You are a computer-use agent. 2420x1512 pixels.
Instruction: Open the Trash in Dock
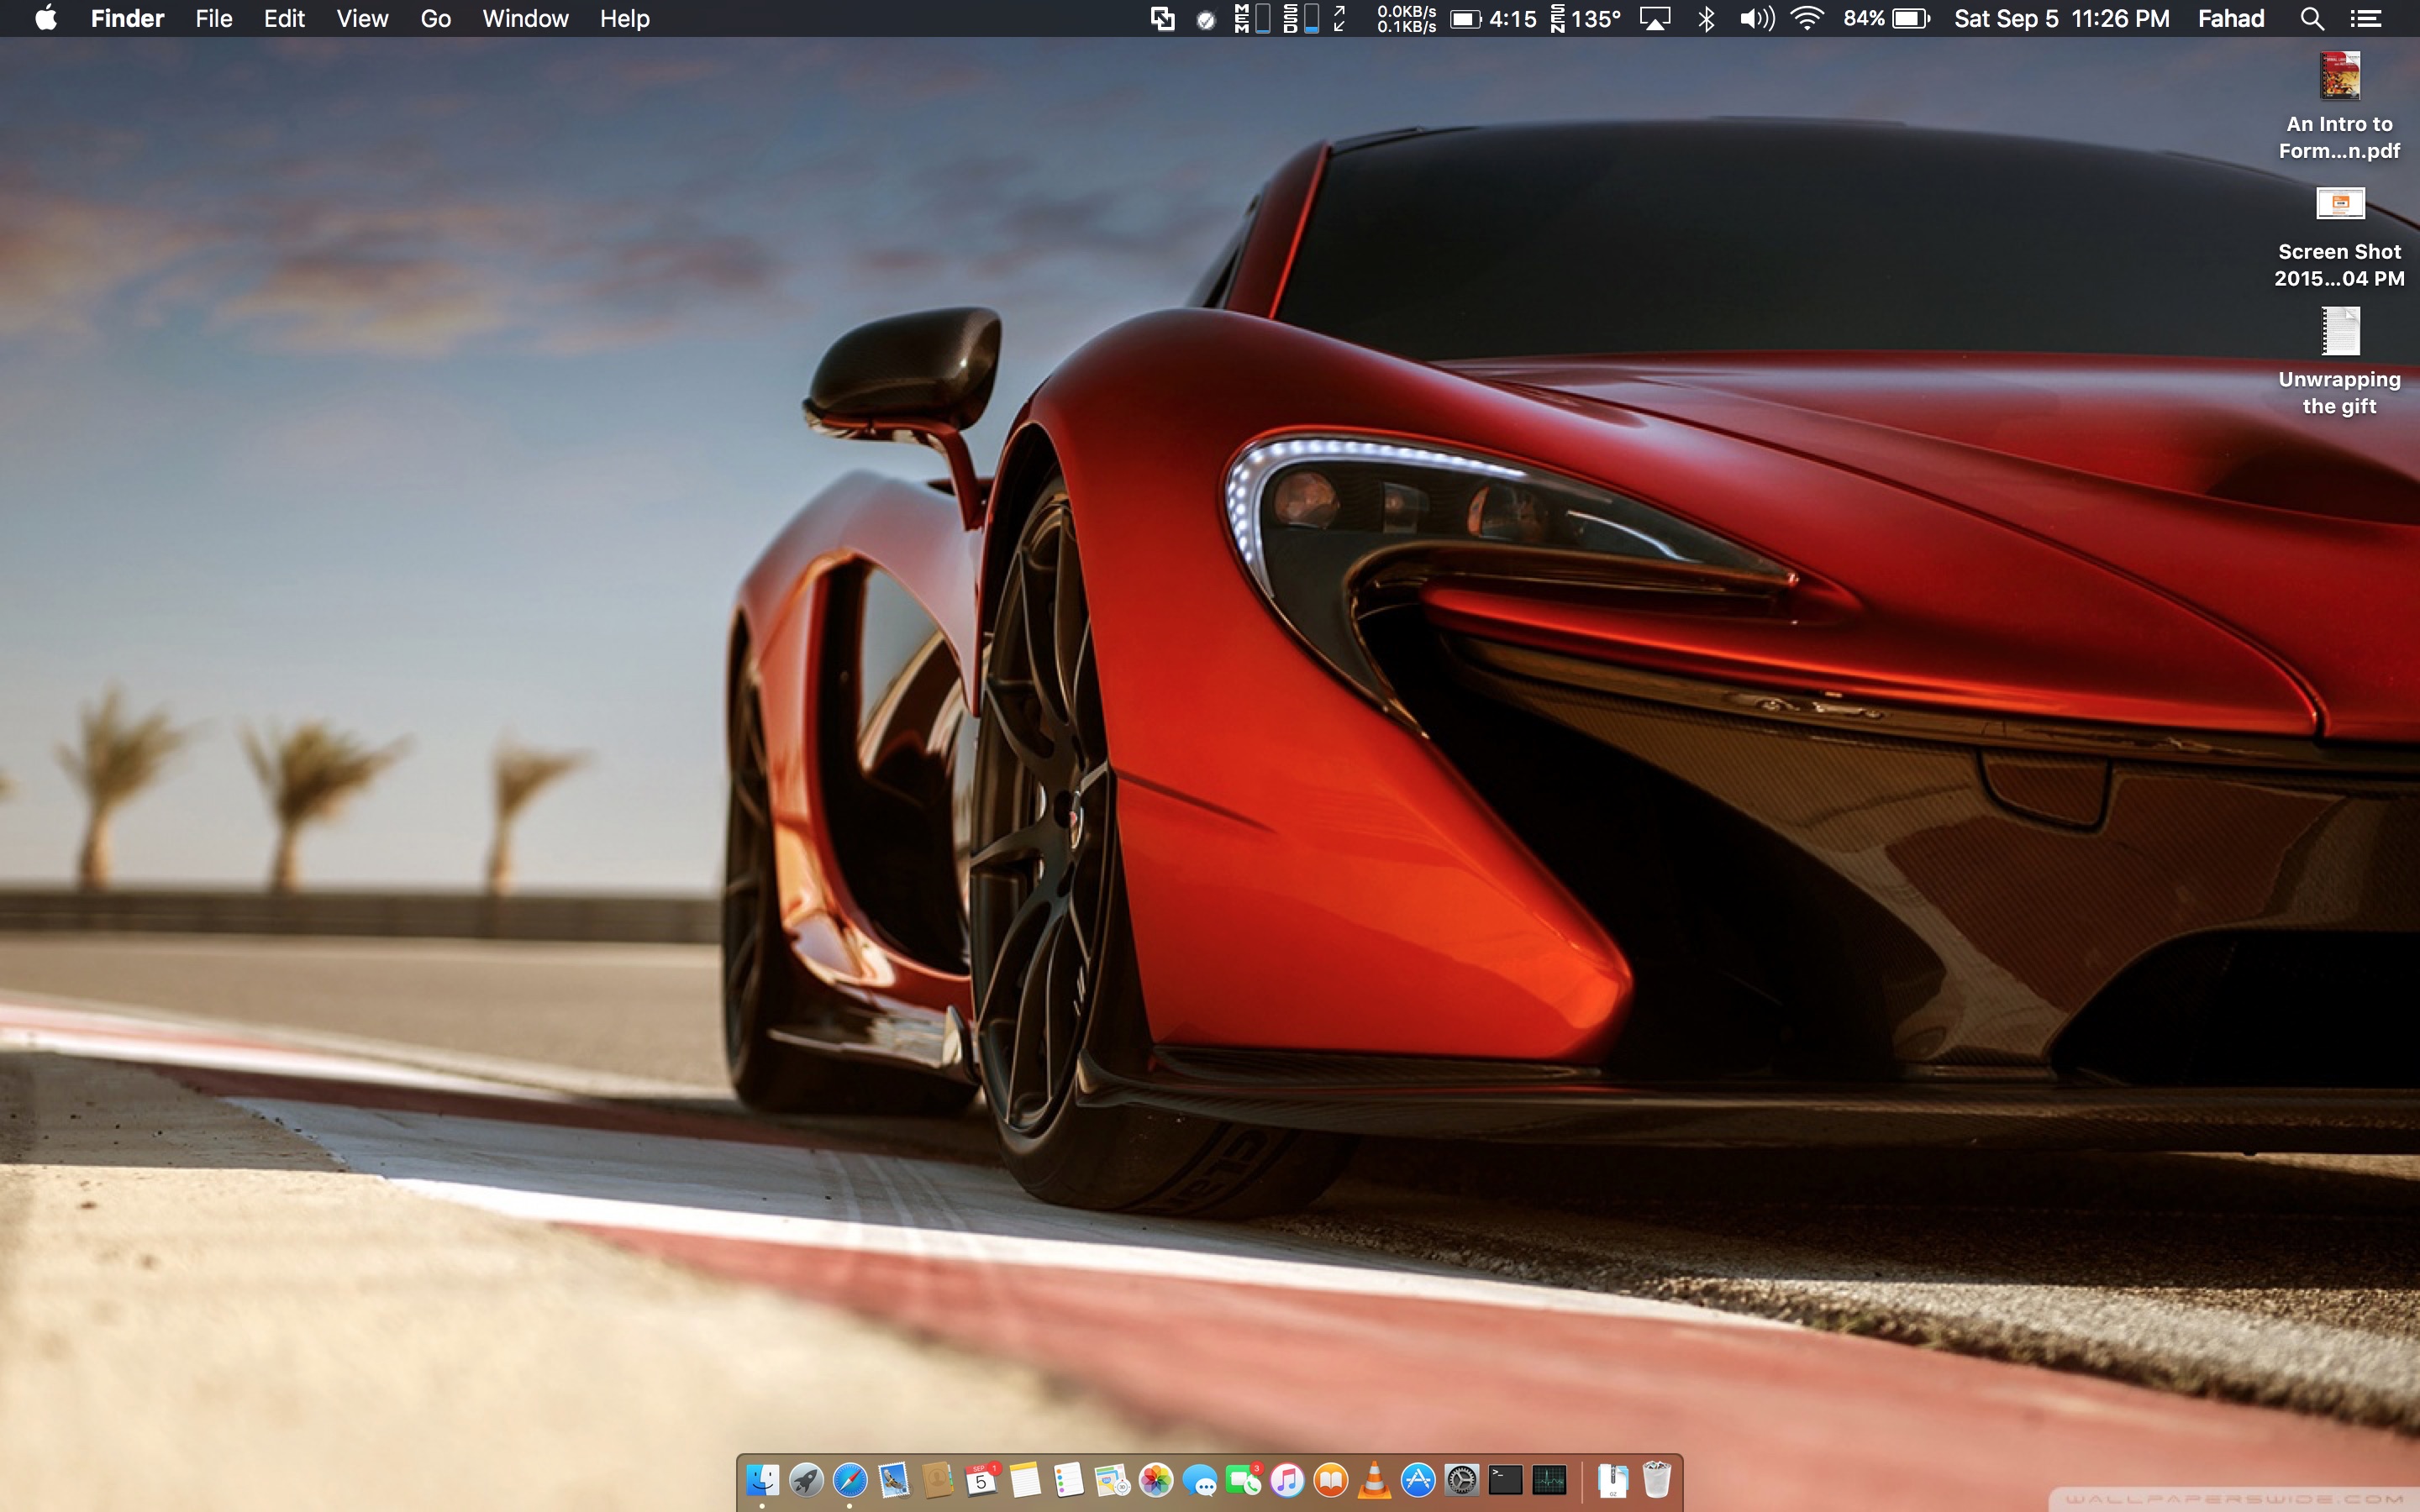(x=1656, y=1479)
